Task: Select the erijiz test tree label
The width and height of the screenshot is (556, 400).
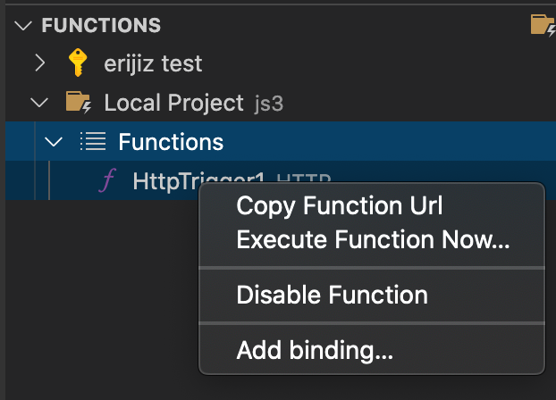Action: [153, 63]
